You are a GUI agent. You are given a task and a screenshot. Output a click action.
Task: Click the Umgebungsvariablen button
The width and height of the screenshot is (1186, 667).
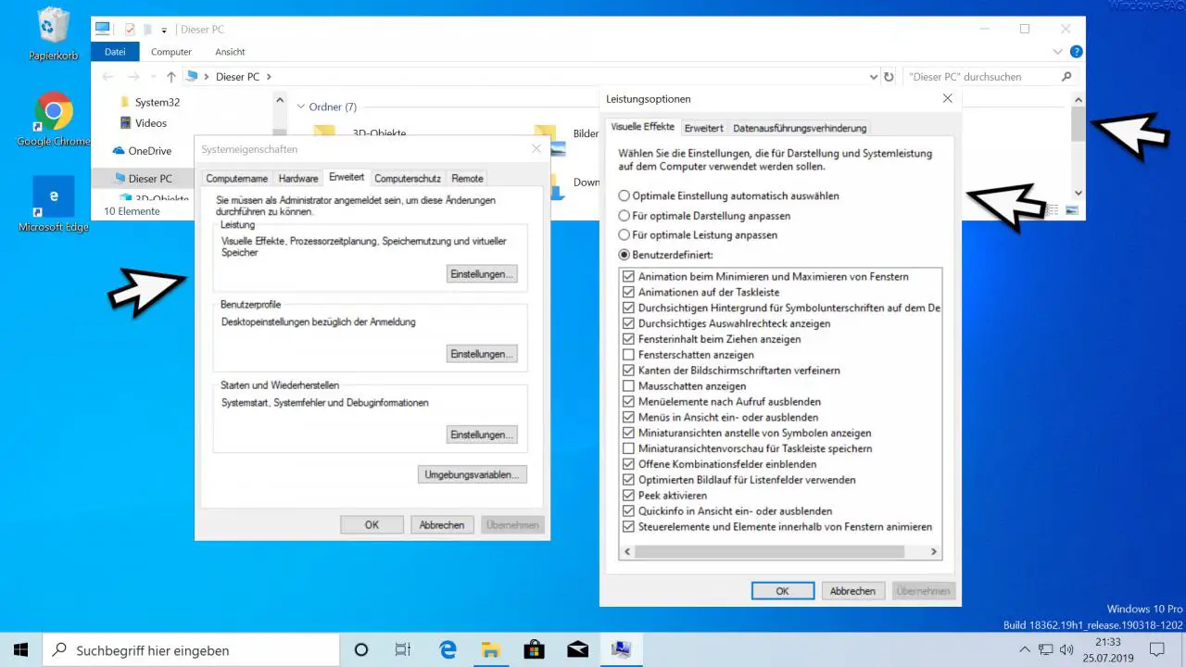[x=473, y=474]
